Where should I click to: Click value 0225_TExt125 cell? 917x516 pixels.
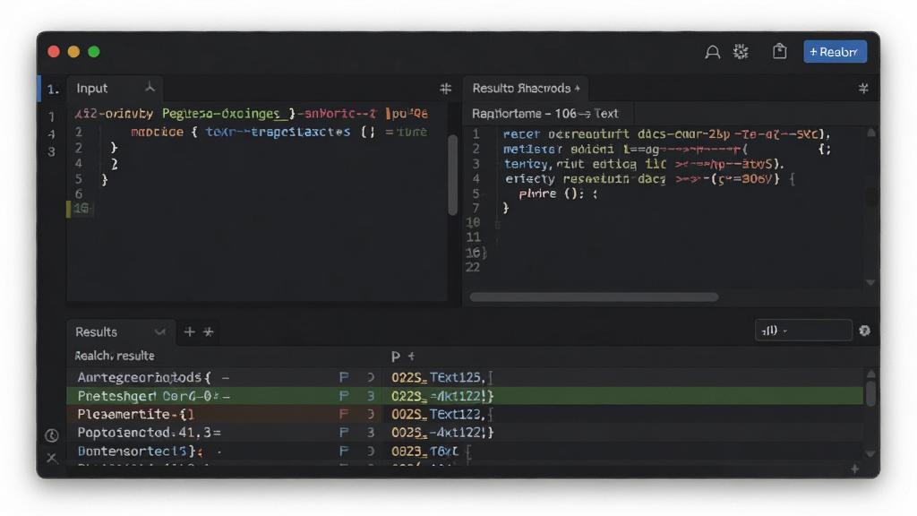click(x=438, y=377)
